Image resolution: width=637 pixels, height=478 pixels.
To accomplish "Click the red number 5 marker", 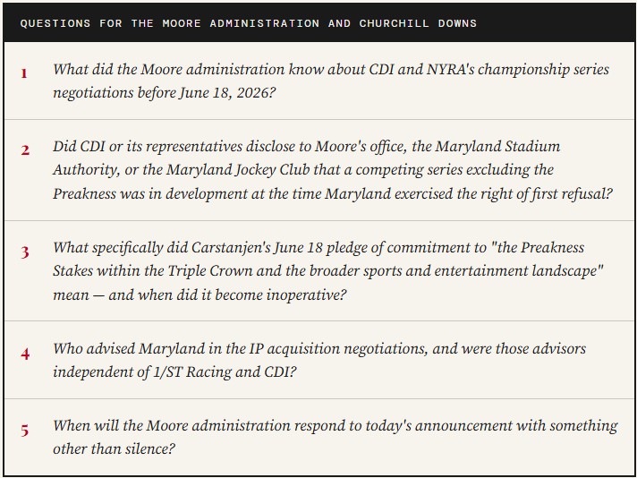I will point(25,431).
